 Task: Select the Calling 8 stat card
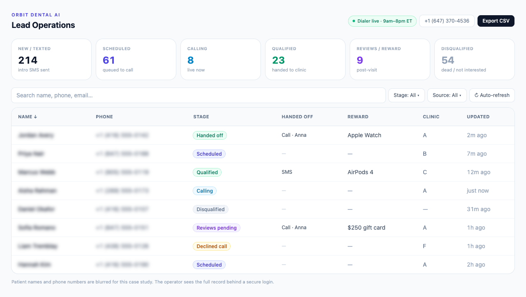coord(221,59)
